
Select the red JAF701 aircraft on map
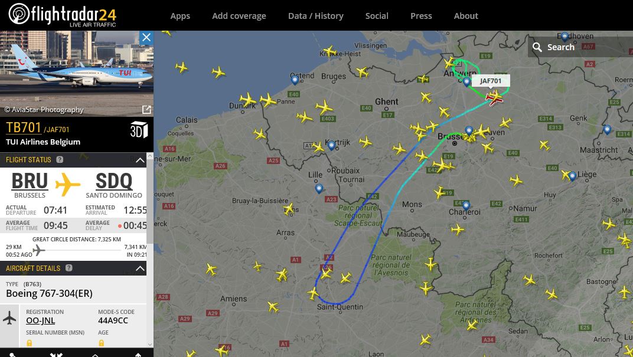(x=495, y=97)
